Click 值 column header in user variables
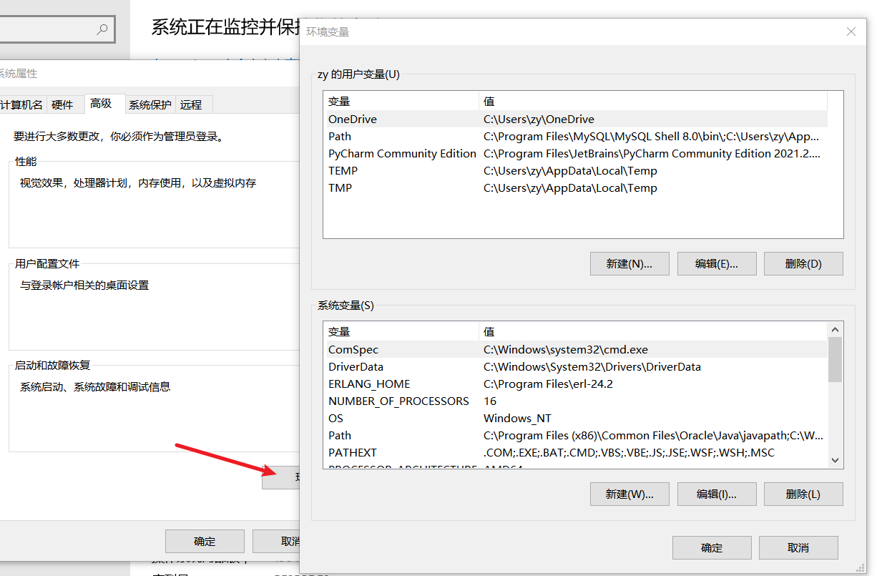The image size is (887, 576). tap(653, 101)
